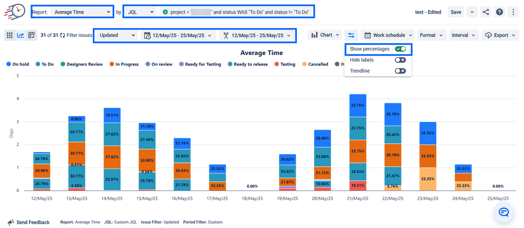Click the Chart bar icon
Image resolution: width=524 pixels, height=228 pixels.
tap(315, 35)
